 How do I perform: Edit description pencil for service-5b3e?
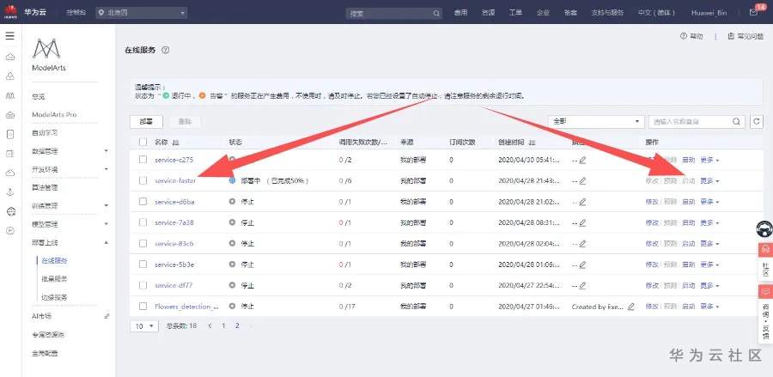coord(582,265)
